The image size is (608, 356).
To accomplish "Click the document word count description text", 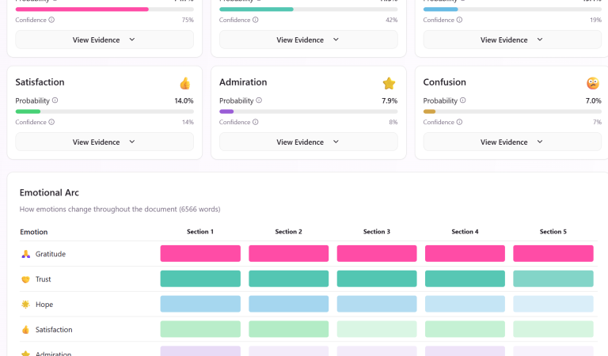I will (x=120, y=209).
